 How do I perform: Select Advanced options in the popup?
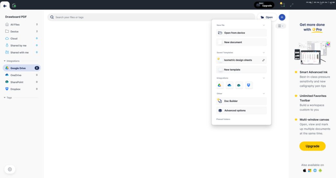(241, 111)
